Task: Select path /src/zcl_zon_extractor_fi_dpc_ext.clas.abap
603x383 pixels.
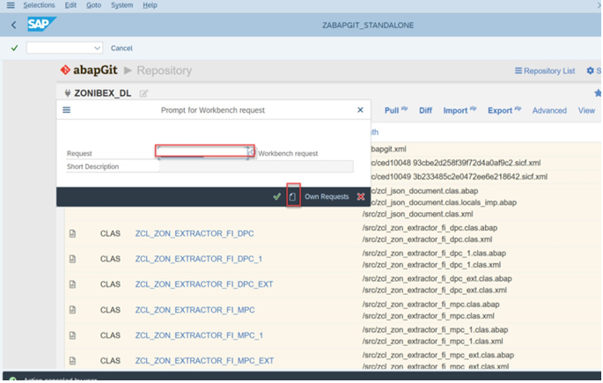Action: (x=437, y=278)
